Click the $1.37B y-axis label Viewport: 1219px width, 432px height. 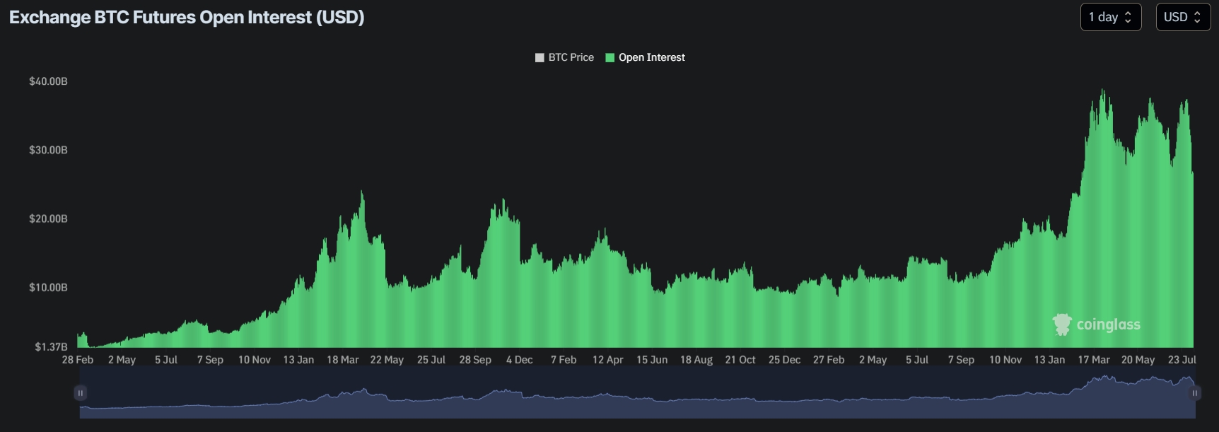(x=51, y=346)
